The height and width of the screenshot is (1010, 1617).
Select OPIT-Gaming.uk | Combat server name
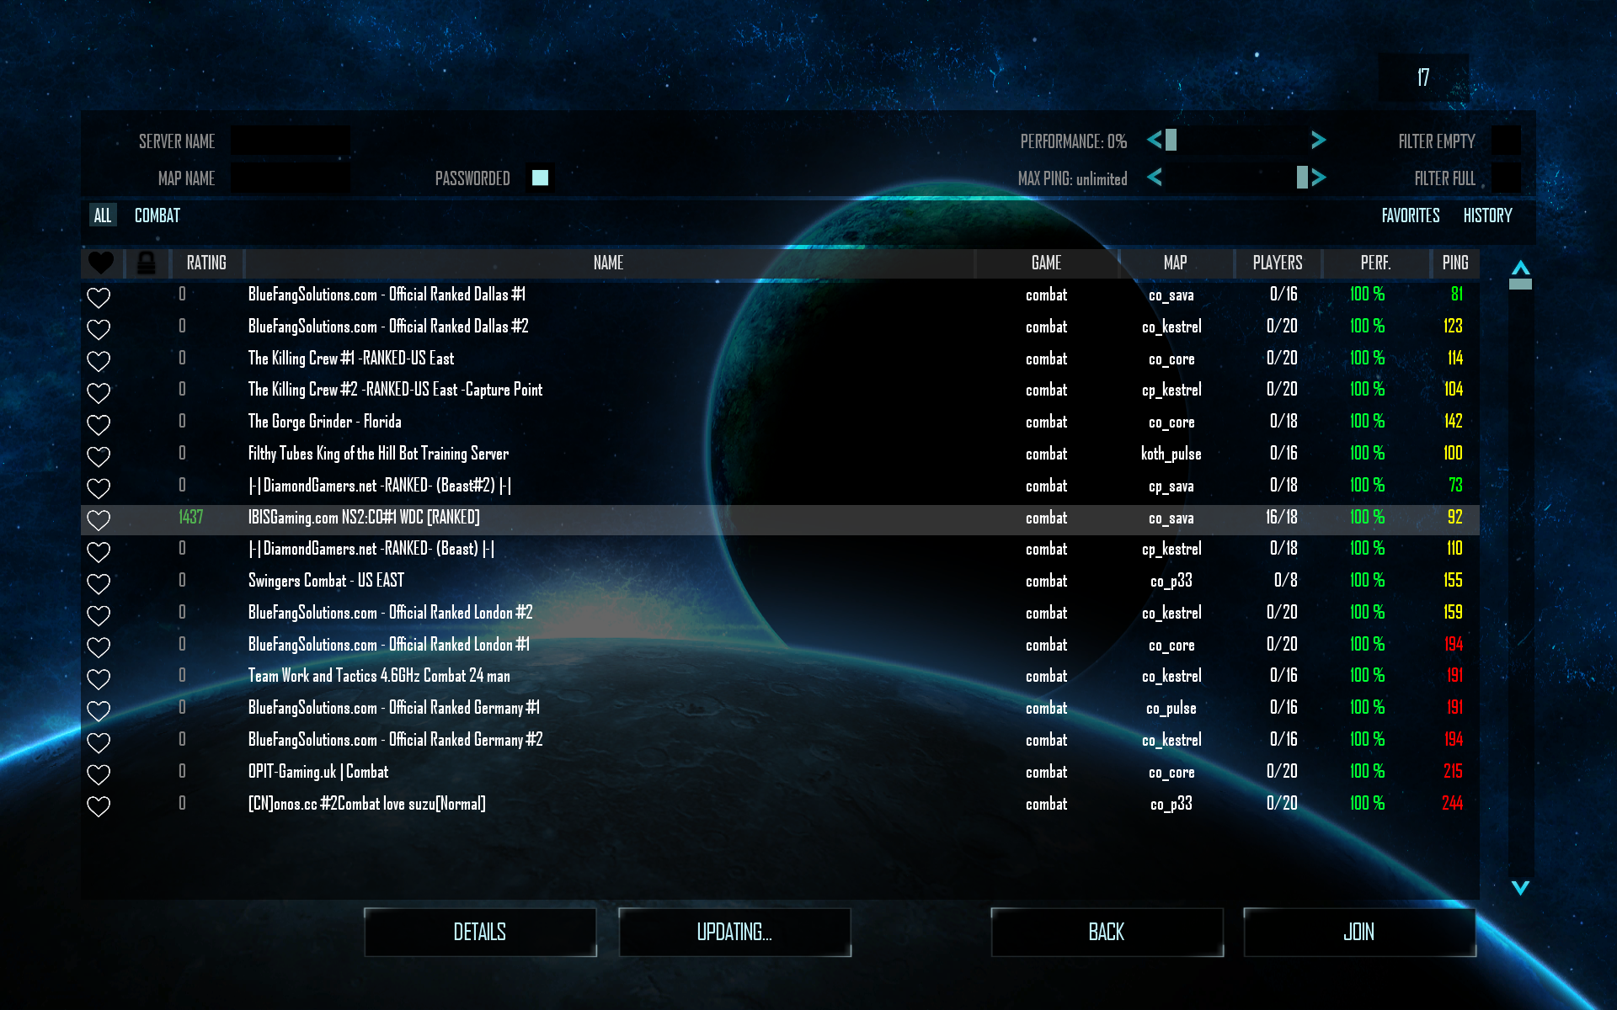(318, 772)
